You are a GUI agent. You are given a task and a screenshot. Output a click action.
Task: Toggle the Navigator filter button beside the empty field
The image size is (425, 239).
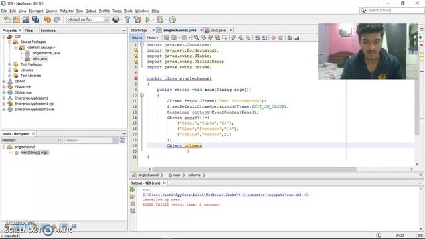122,140
